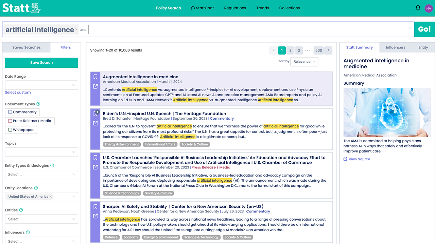Switch to the Filters tab
Viewport: 435px width, 244px height.
click(66, 47)
